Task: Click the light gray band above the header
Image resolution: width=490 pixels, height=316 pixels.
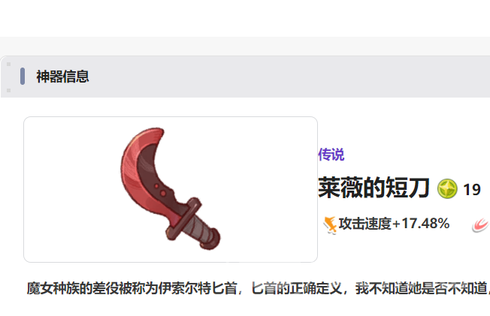Action: click(245, 47)
